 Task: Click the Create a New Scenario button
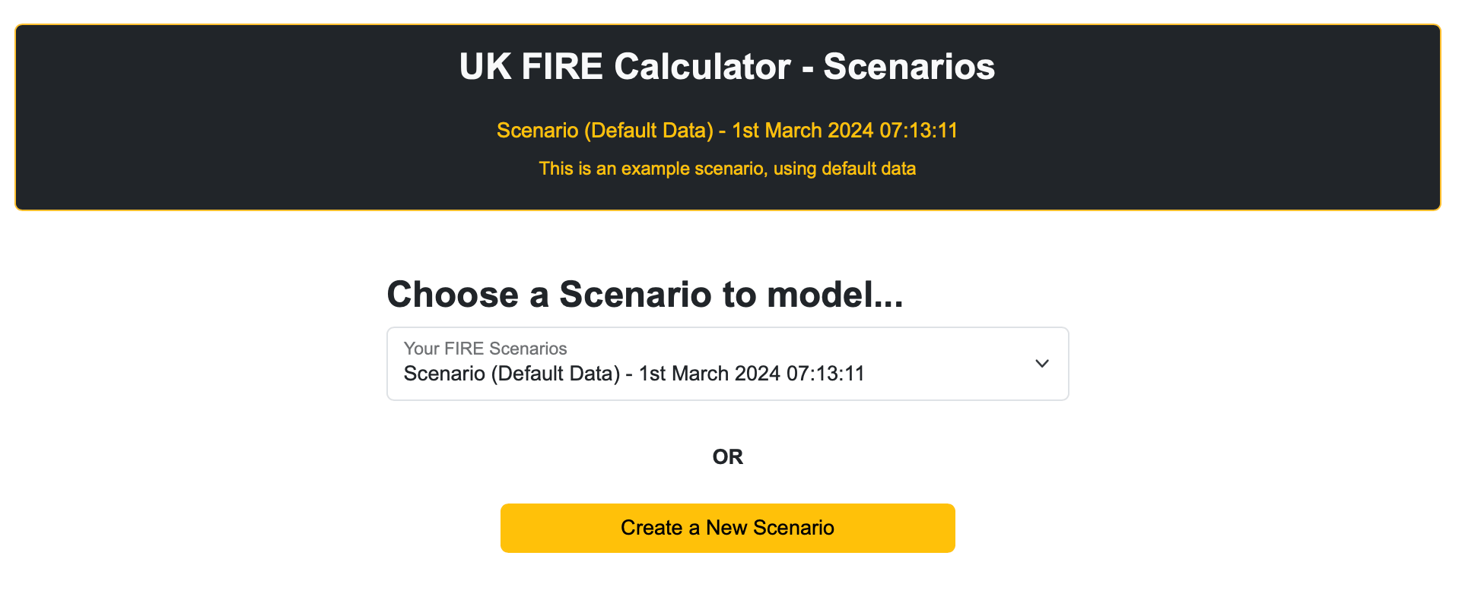(x=727, y=528)
